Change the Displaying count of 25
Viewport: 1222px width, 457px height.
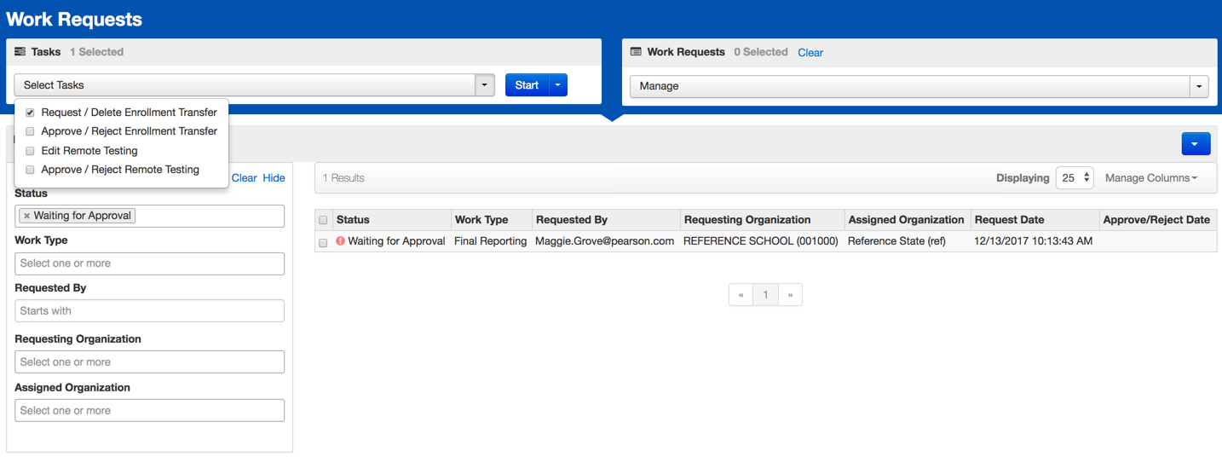click(1074, 178)
